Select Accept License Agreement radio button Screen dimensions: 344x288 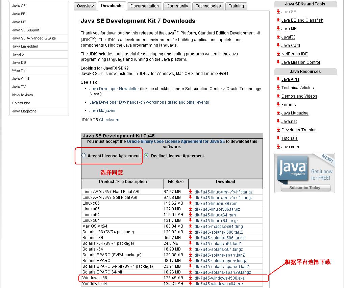pos(83,155)
